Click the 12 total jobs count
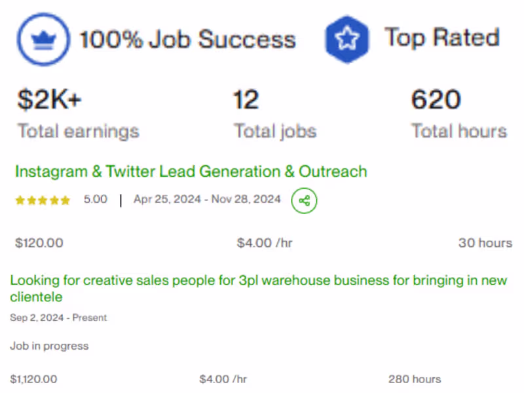 click(x=246, y=100)
